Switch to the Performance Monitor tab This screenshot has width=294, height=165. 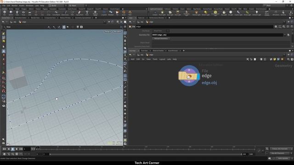(x=157, y=18)
